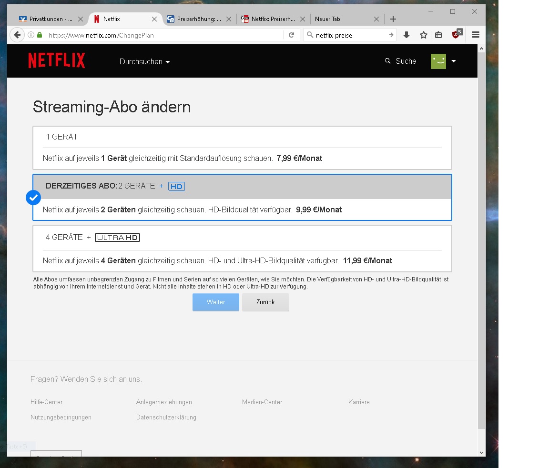Click the search engine magnifier icon

pos(310,35)
